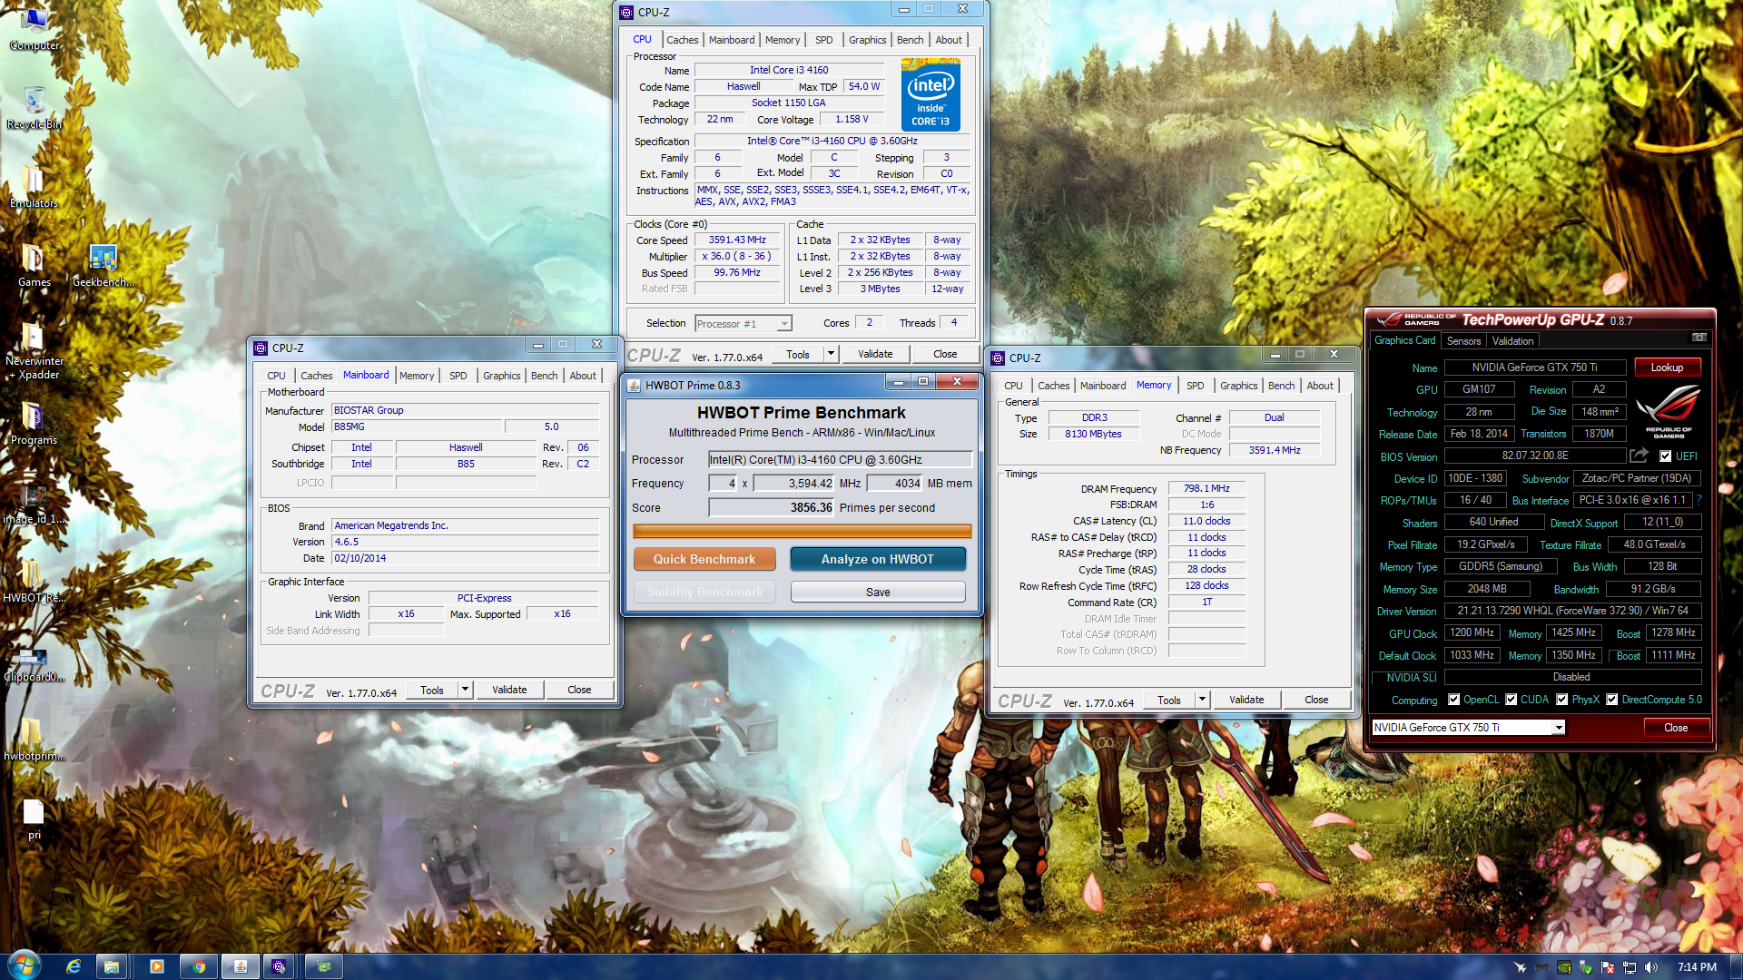Click the DRAM Frequency value 798.1 MHz
The image size is (1743, 980).
click(1206, 488)
